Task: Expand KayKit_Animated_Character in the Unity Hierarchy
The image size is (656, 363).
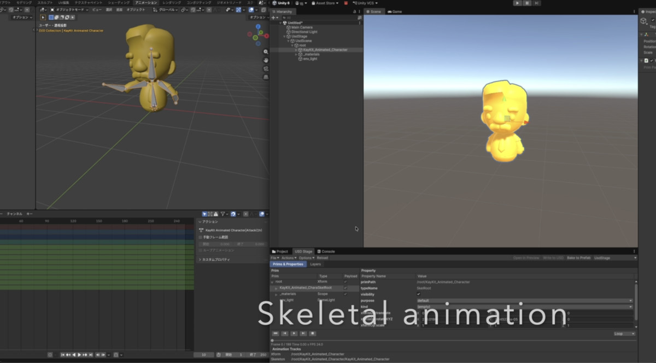Action: [296, 50]
